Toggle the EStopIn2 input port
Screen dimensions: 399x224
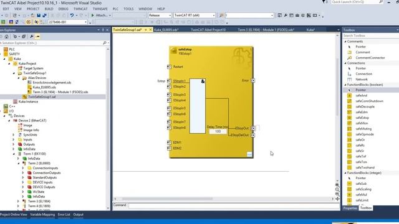click(x=169, y=86)
